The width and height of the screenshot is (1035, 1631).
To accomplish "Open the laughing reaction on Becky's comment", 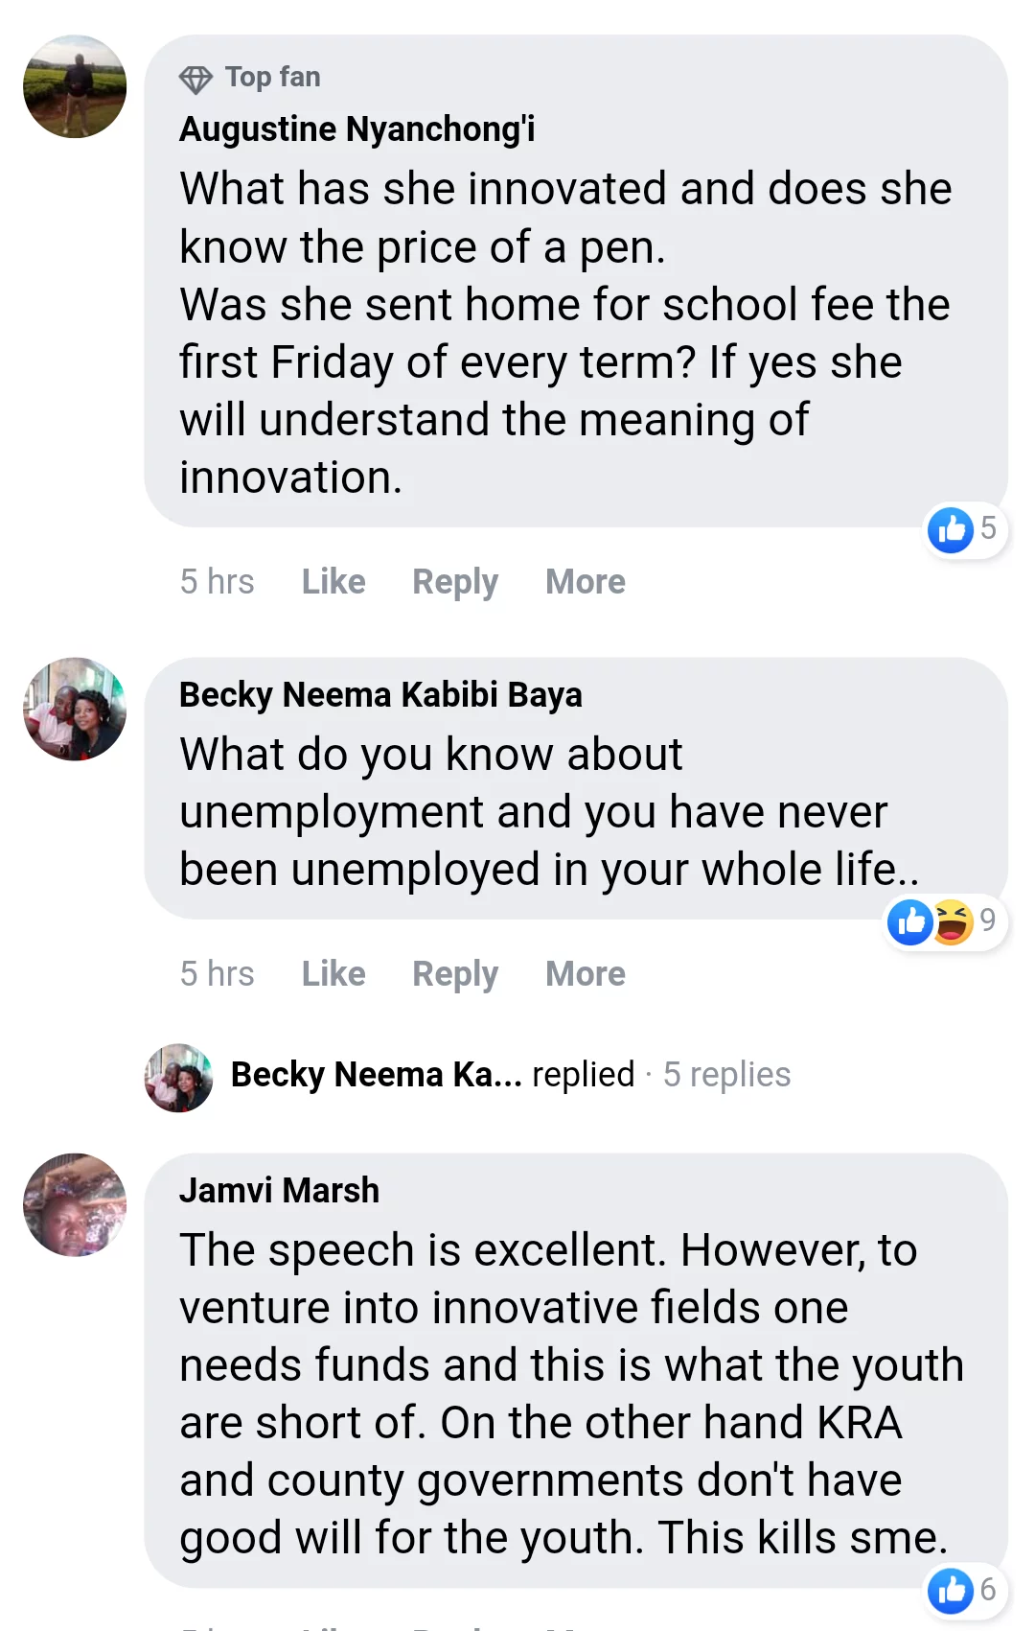I will 953,922.
